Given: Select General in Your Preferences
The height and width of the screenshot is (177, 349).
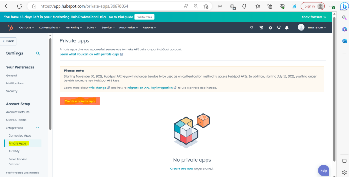Looking at the screenshot, I should (x=11, y=75).
